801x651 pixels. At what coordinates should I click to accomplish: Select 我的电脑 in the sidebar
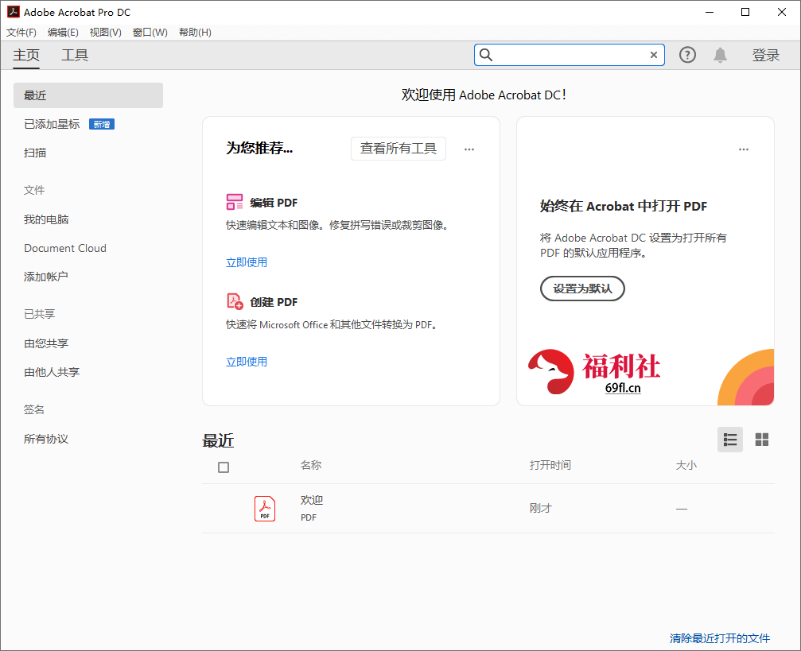coord(46,219)
